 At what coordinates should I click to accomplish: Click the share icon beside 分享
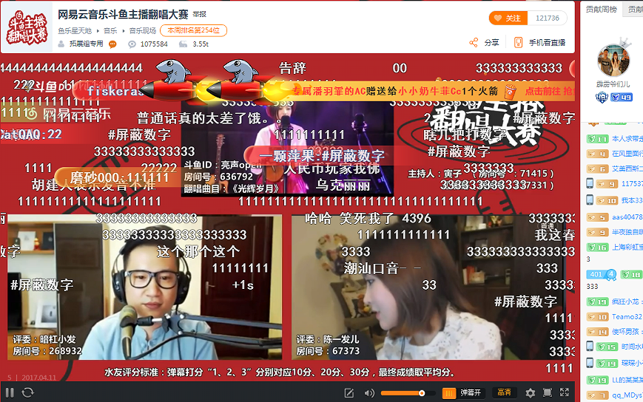click(474, 43)
